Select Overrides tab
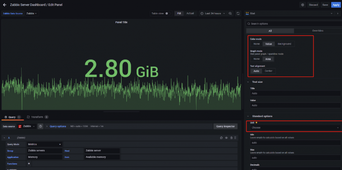This screenshot has width=342, height=170. click(318, 31)
